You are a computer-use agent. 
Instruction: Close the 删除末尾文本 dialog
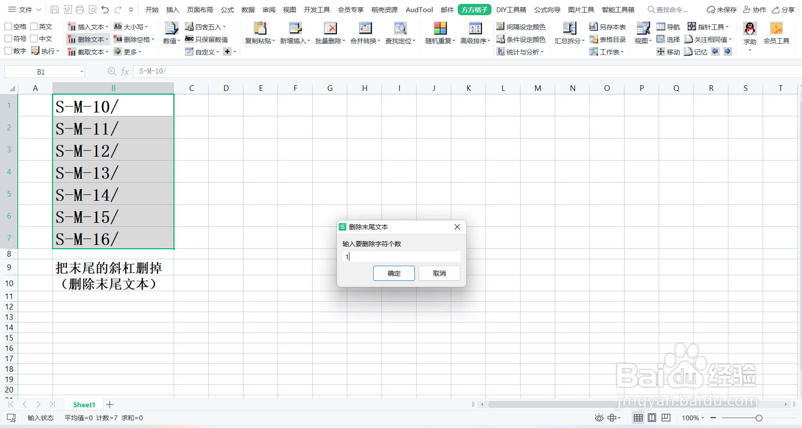tap(457, 227)
